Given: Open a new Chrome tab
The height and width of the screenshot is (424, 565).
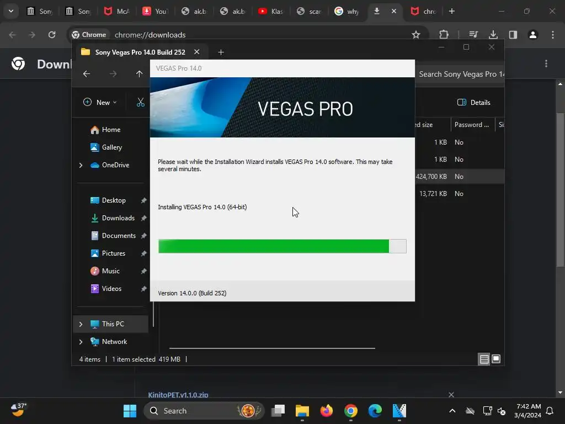Looking at the screenshot, I should [451, 11].
